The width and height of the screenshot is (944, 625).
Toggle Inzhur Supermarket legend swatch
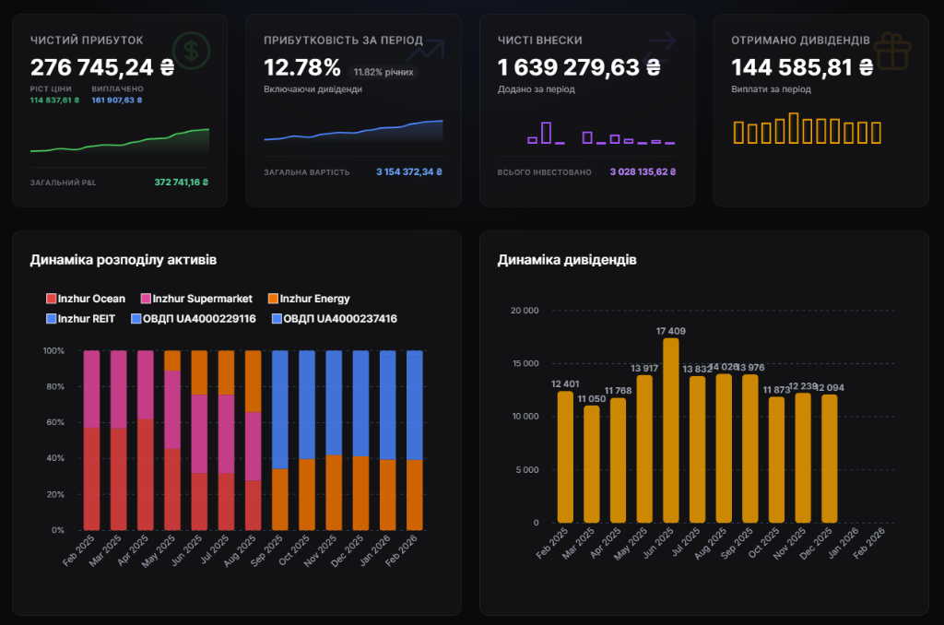(x=146, y=299)
